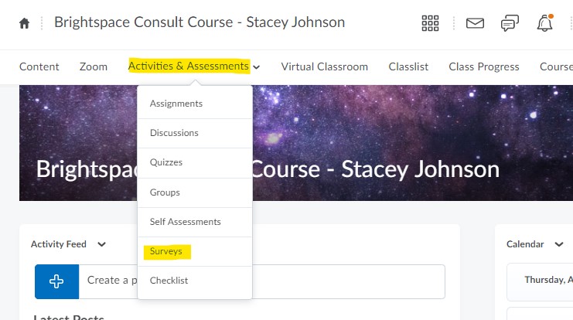Click the home icon in header
573x320 pixels.
tap(24, 23)
